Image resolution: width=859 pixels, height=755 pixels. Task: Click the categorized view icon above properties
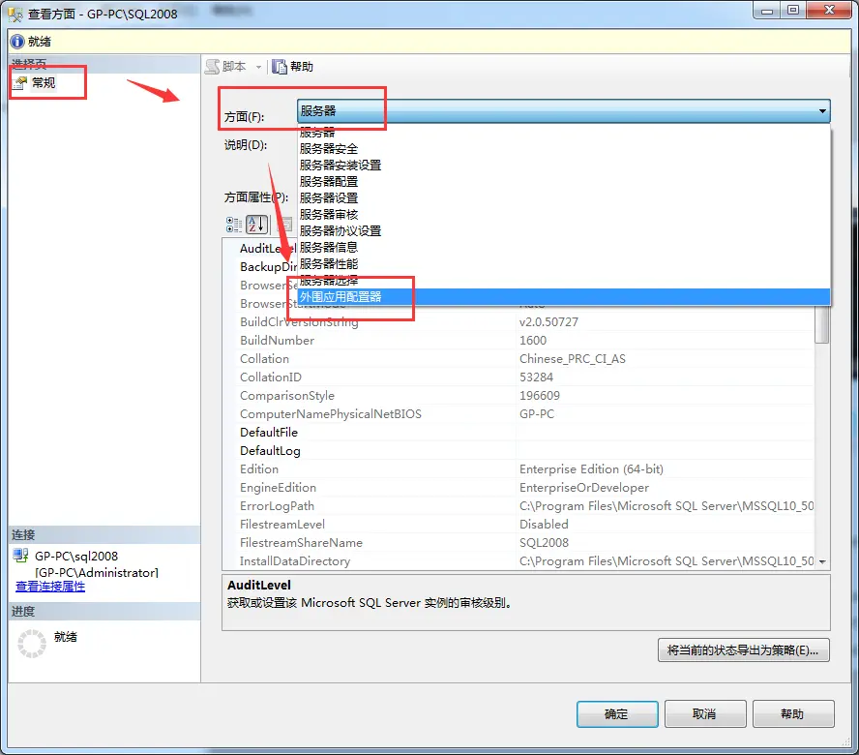234,225
